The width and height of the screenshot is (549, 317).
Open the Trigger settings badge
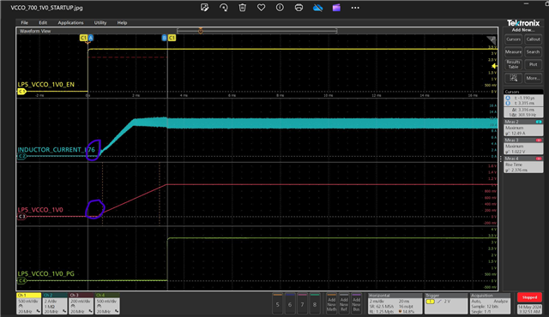[x=445, y=303]
